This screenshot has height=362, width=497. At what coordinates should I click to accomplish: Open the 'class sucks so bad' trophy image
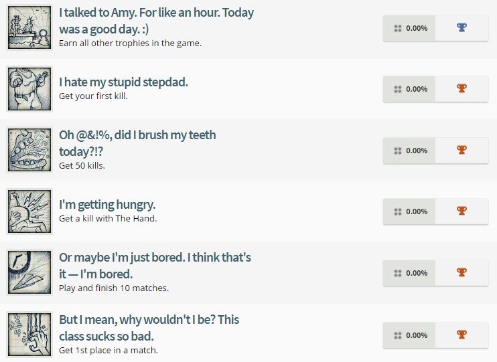pos(29,335)
